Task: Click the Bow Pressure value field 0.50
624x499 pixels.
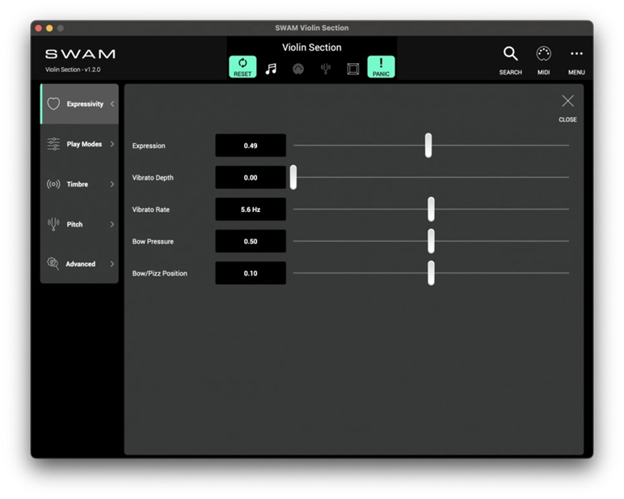Action: click(x=251, y=241)
